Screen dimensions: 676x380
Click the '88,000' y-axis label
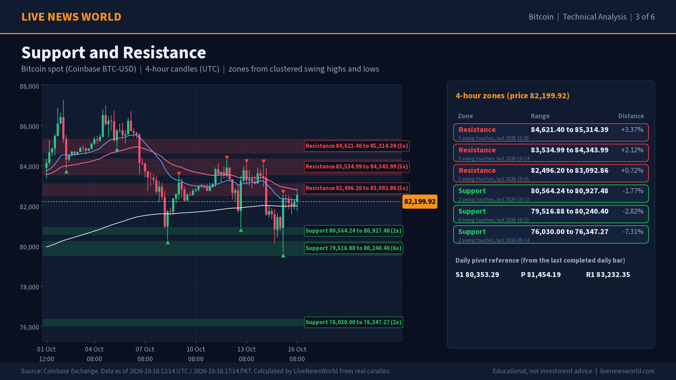[x=29, y=87]
